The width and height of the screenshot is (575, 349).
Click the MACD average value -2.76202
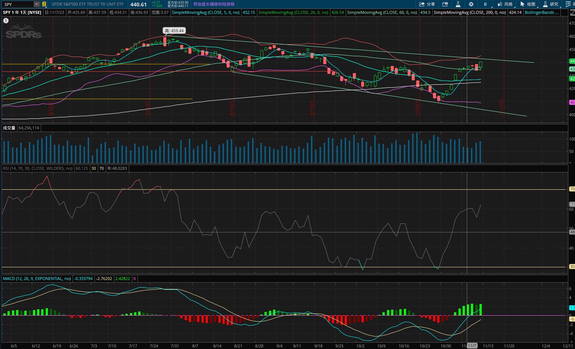(104, 279)
